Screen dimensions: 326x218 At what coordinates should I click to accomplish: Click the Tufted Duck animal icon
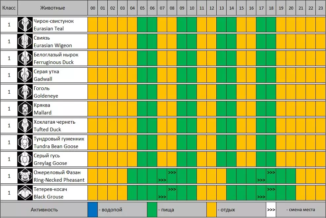[25, 125]
